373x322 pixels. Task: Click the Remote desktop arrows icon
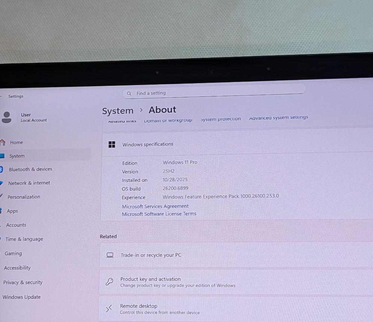109,309
